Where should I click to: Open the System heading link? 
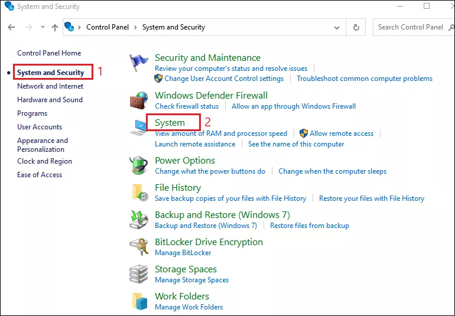(x=170, y=123)
